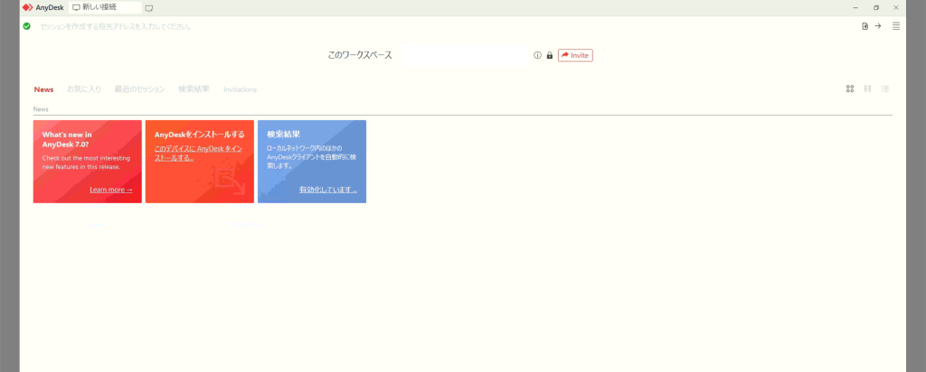The height and width of the screenshot is (372, 926).
Task: Open the 検索結果 tab
Action: [194, 89]
